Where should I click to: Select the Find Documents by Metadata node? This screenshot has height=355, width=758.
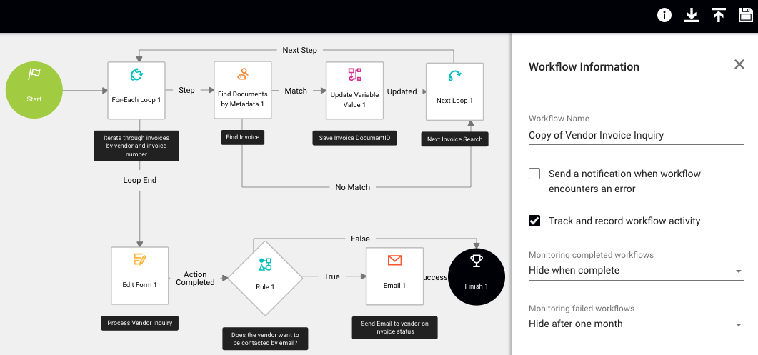coord(242,90)
